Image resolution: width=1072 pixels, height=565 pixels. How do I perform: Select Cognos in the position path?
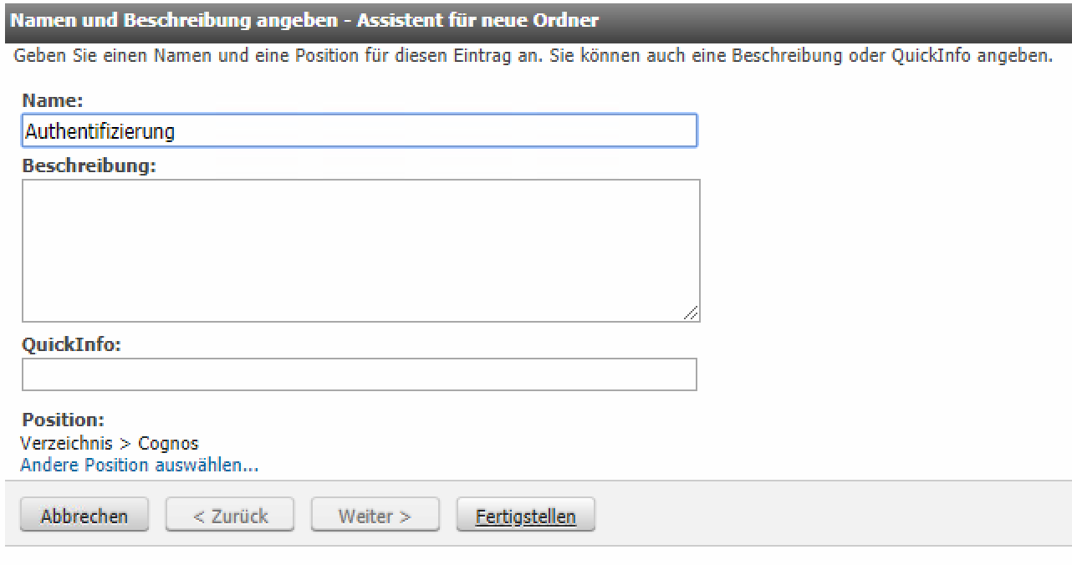point(168,442)
